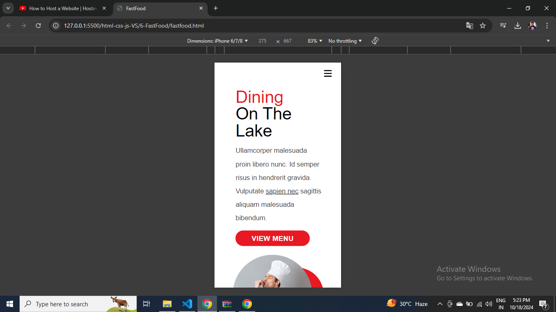Screen dimensions: 556x312
Task: Close the FastFood tab
Action: 201,8
